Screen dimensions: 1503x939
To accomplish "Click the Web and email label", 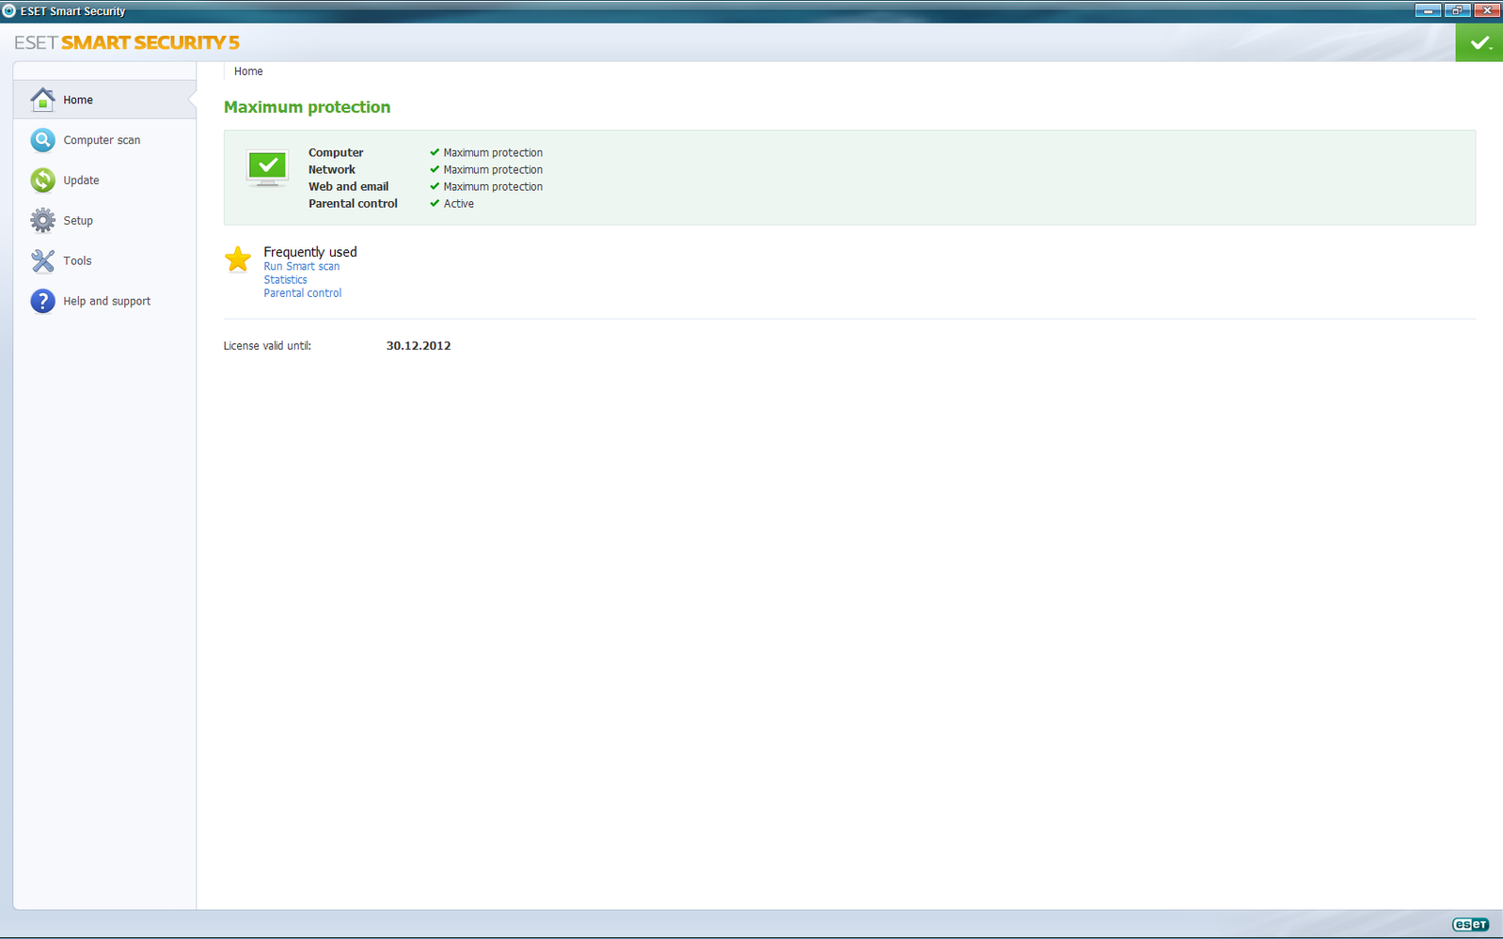I will point(348,186).
